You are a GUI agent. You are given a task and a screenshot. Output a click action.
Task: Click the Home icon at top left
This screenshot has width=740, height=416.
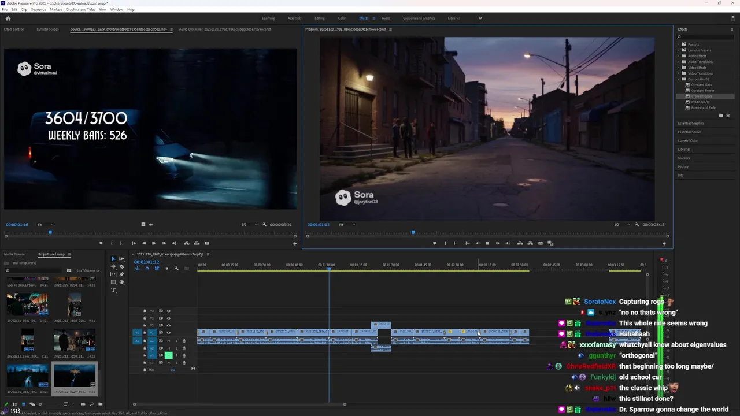coord(8,18)
